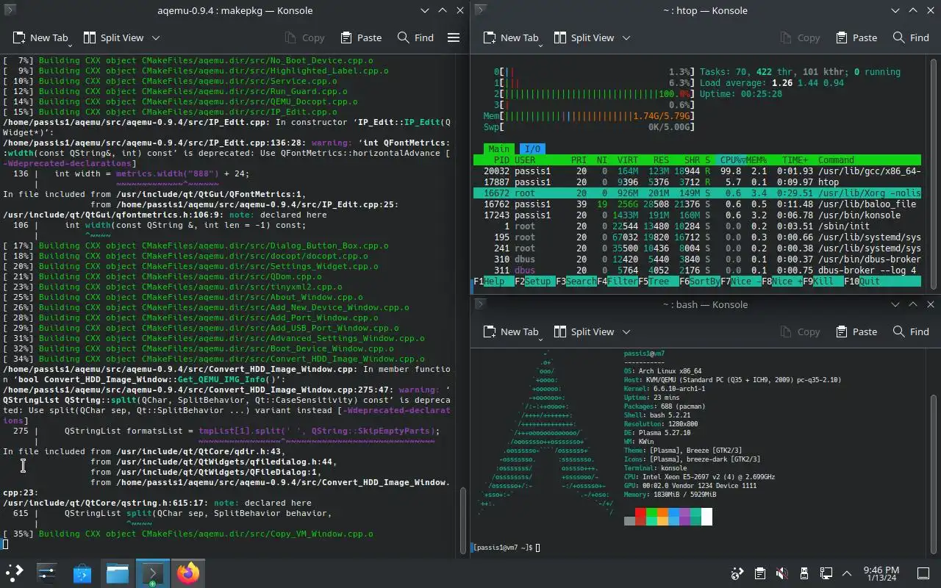Click F4 Filter in htop function bar
The width and height of the screenshot is (941, 588).
(618, 282)
